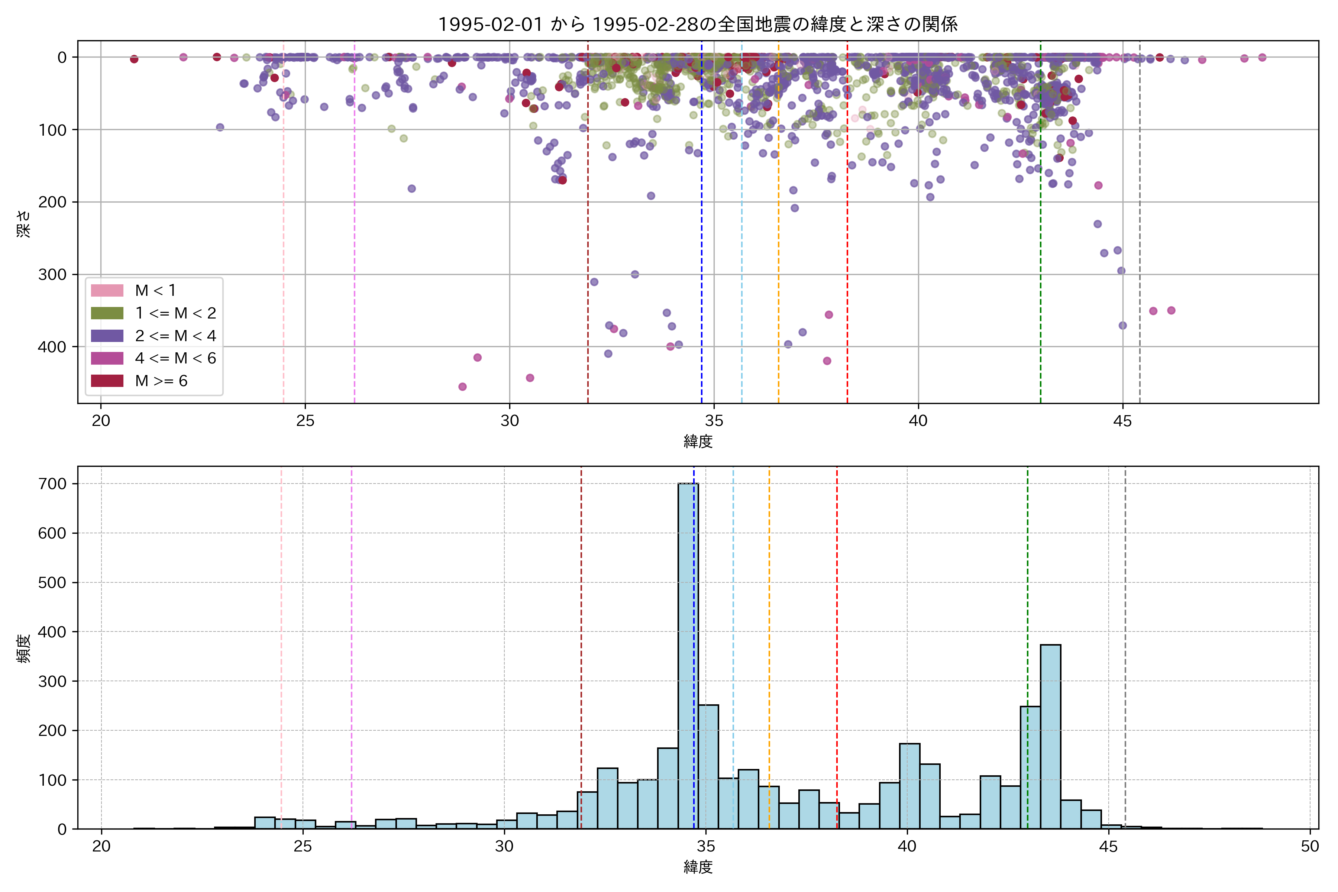Click the 頻度 y-axis label
This screenshot has width=1338, height=892.
pos(23,649)
